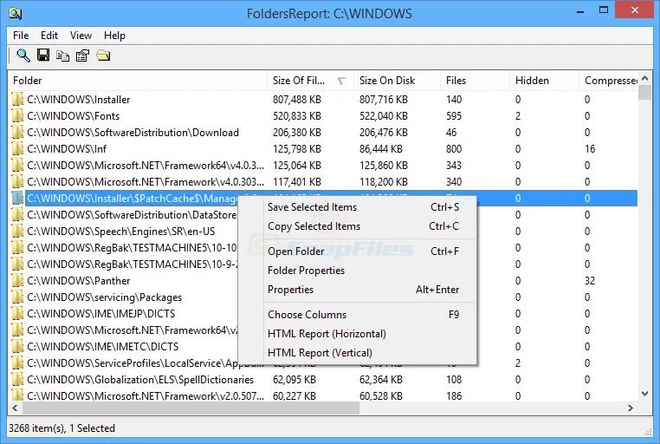
Task: Select the C:\WINDOWS\Panther row
Action: [x=322, y=281]
